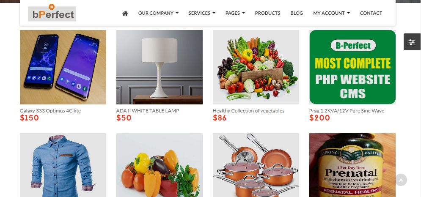This screenshot has height=197, width=421.
Task: Expand the Services dropdown menu
Action: pyautogui.click(x=202, y=13)
